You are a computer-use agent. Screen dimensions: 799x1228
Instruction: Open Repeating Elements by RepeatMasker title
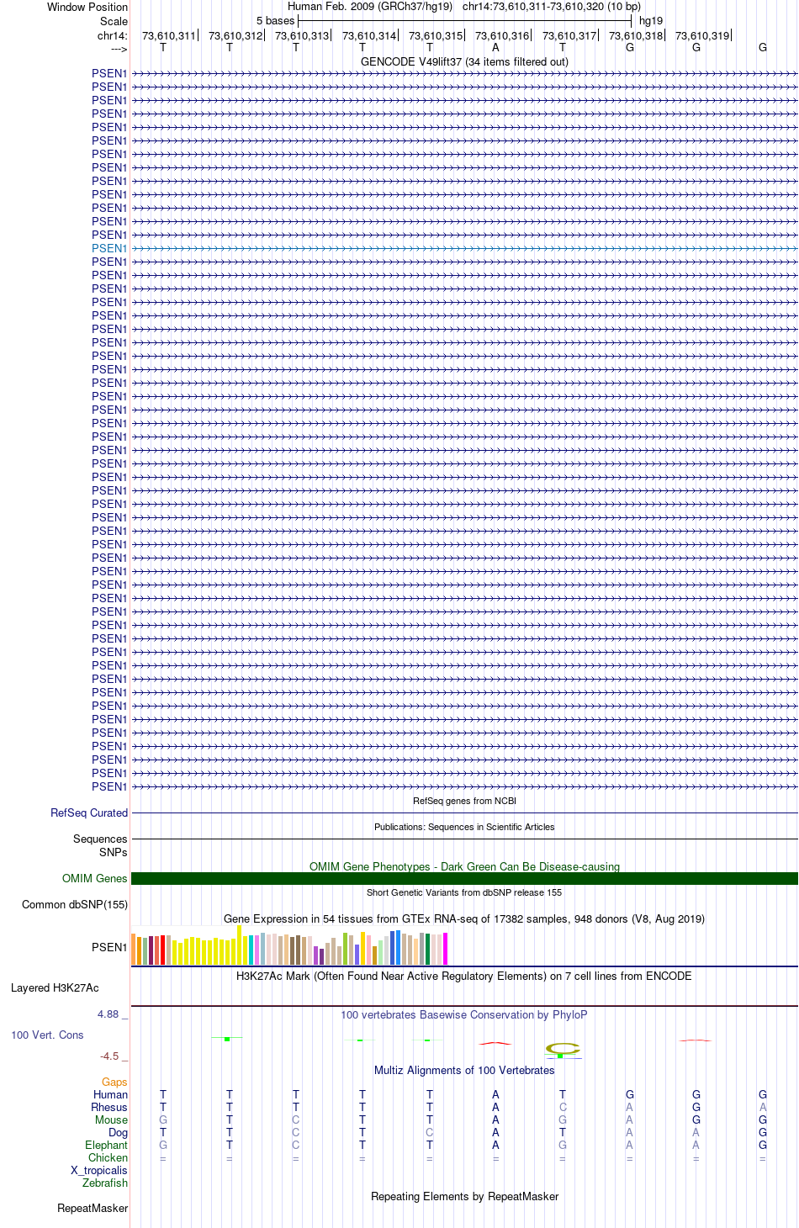click(x=464, y=1196)
